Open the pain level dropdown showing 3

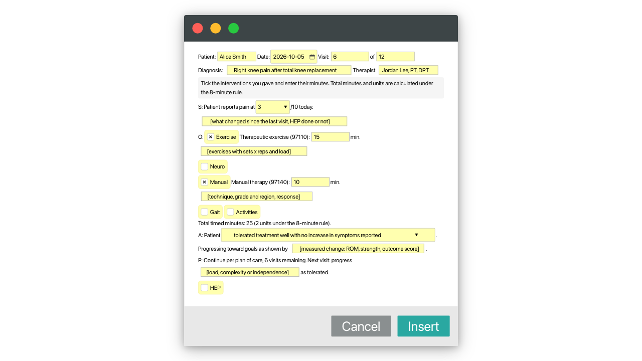pos(273,107)
